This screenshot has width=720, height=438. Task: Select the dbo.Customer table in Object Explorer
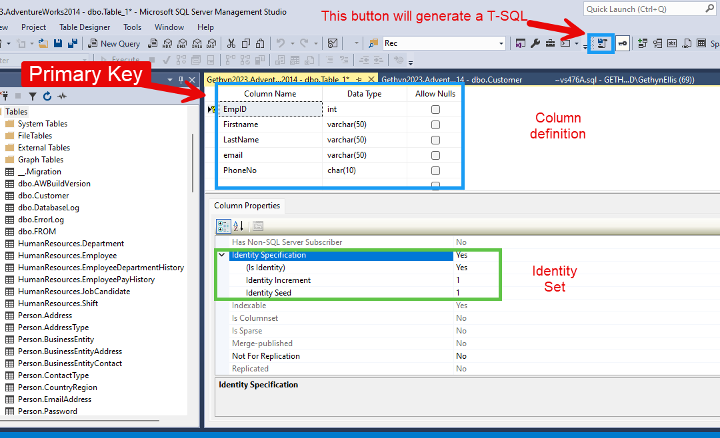pyautogui.click(x=43, y=196)
